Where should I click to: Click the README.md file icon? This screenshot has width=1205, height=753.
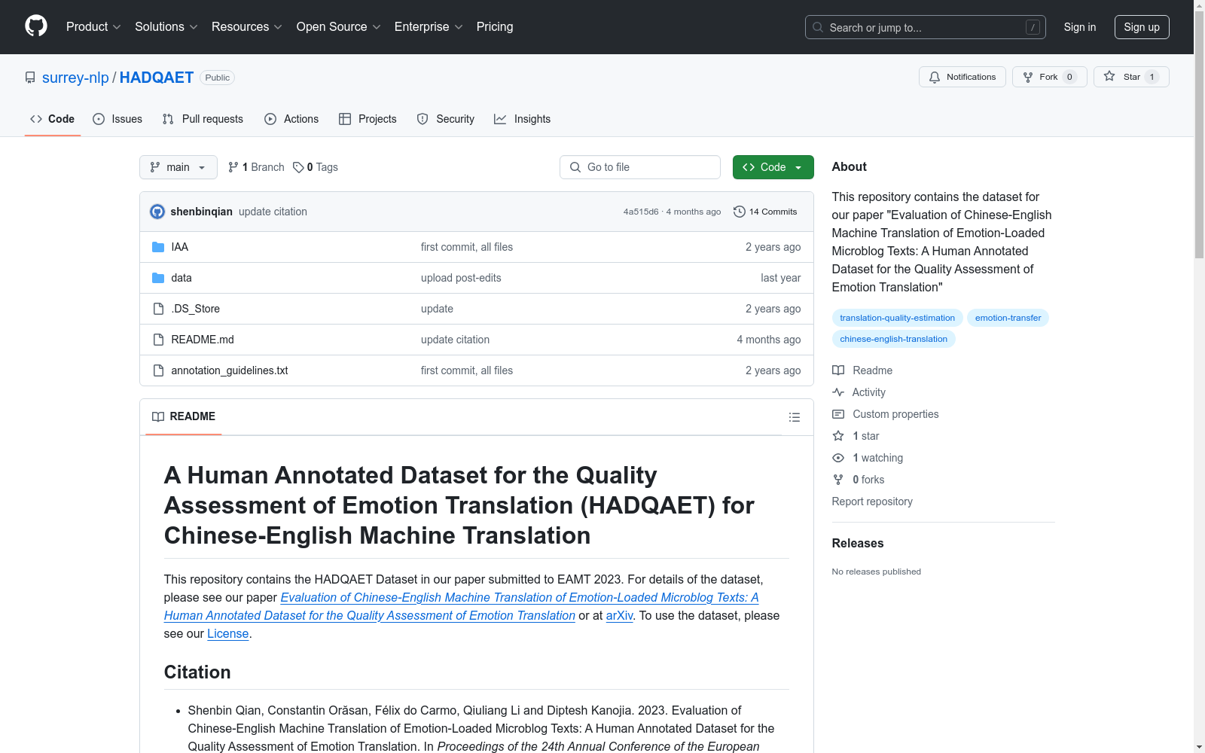158,340
